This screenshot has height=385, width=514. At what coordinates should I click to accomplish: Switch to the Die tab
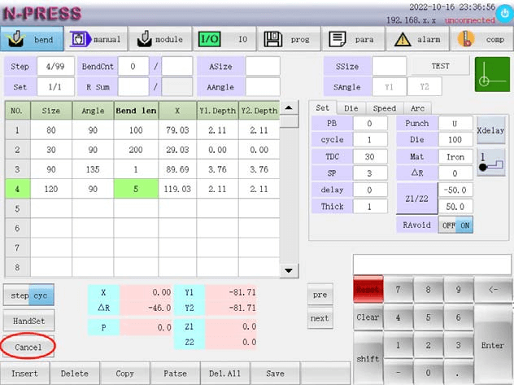coord(351,108)
